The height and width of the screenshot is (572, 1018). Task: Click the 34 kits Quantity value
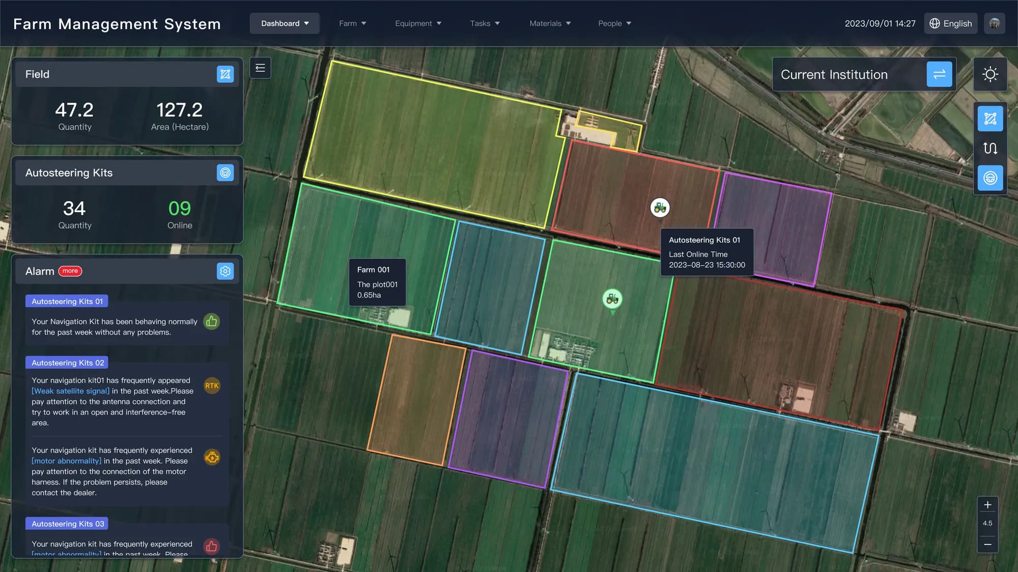point(74,208)
